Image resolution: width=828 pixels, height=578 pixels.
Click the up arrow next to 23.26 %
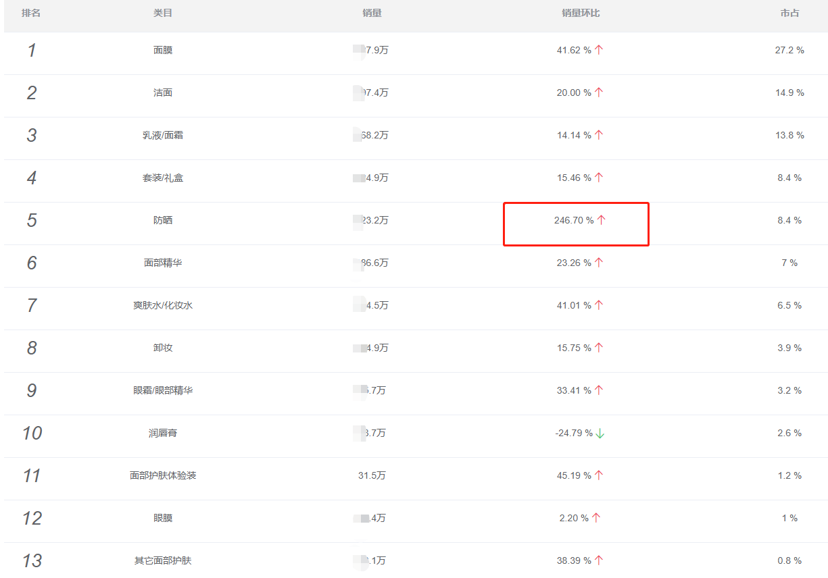click(599, 263)
